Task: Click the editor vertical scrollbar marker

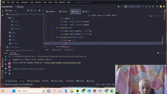Action: point(163,40)
